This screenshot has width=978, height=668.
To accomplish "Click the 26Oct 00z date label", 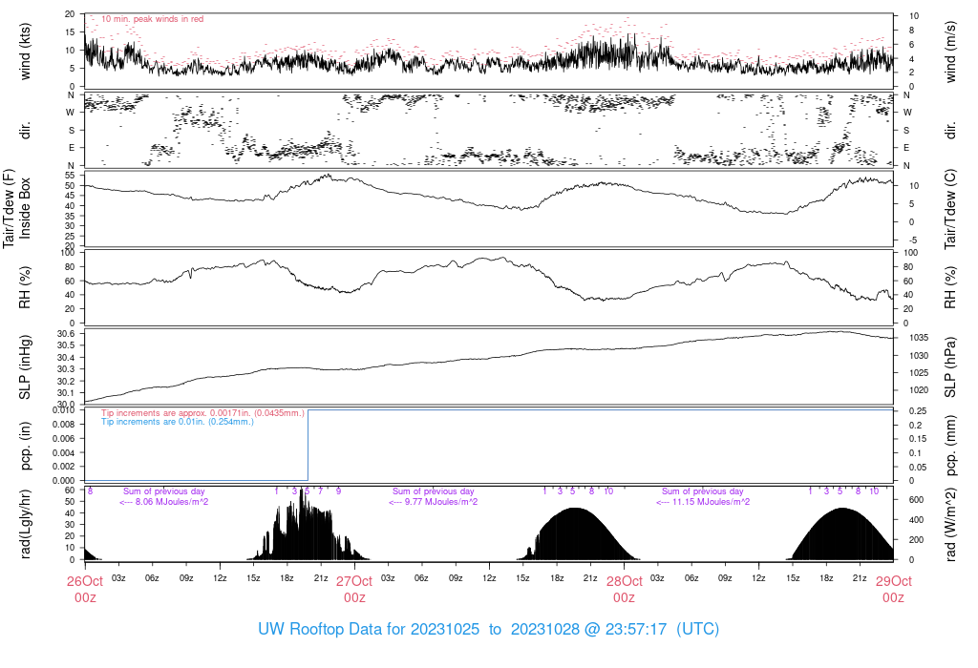I will (85, 589).
